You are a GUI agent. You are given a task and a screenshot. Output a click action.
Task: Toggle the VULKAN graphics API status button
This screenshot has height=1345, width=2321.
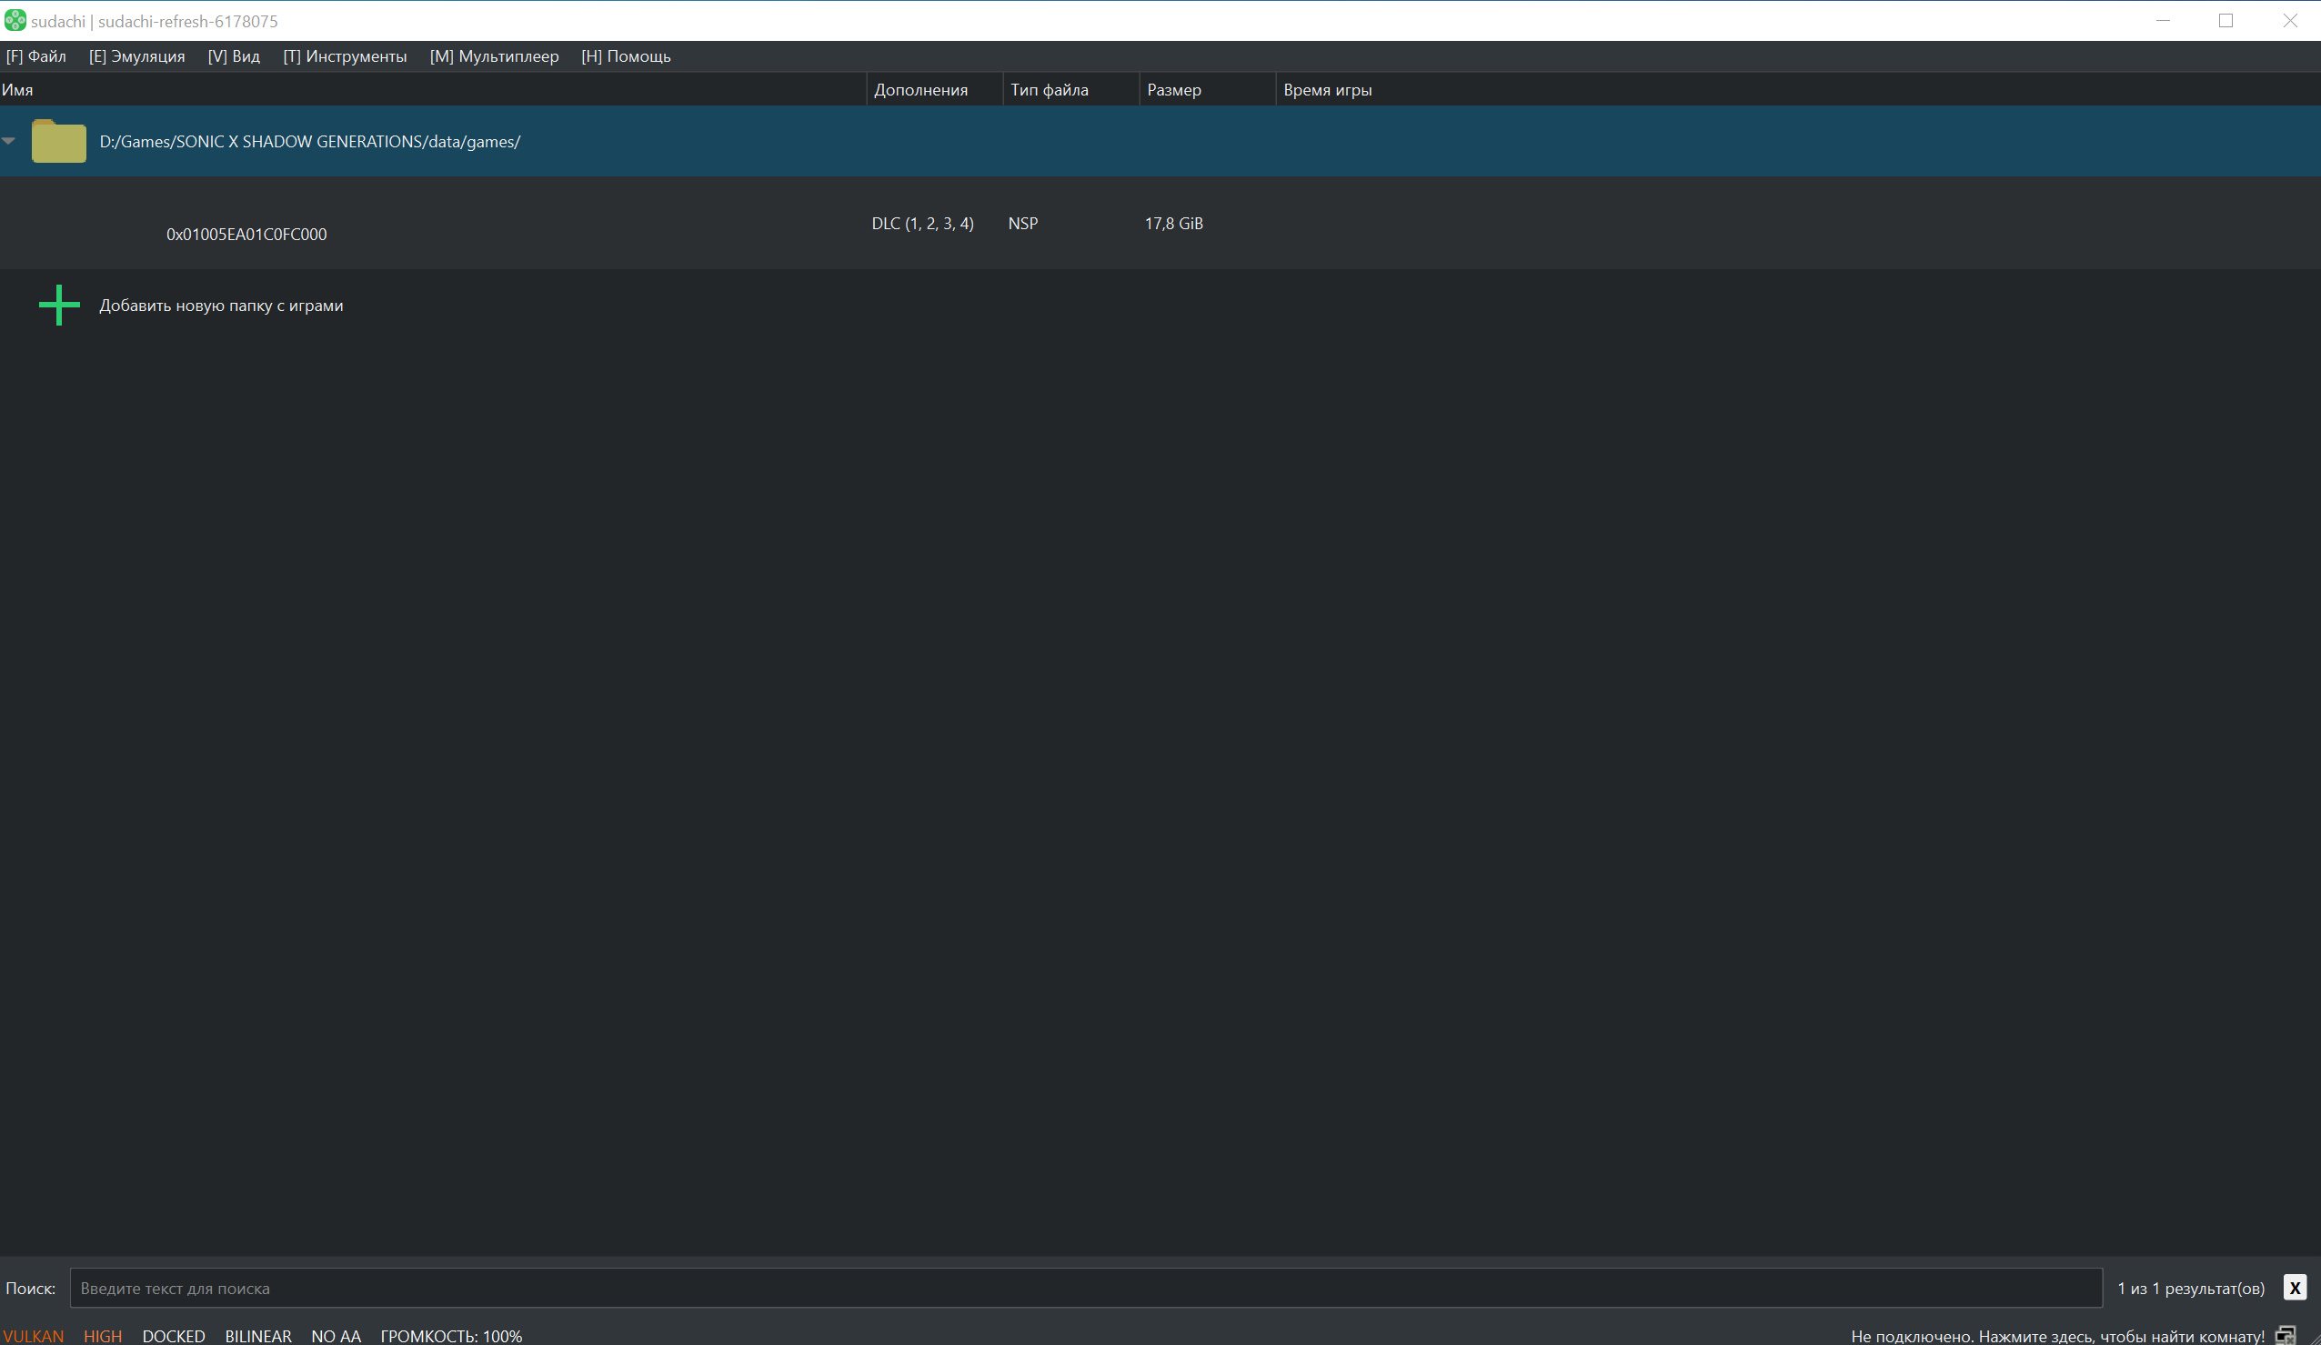click(x=33, y=1336)
